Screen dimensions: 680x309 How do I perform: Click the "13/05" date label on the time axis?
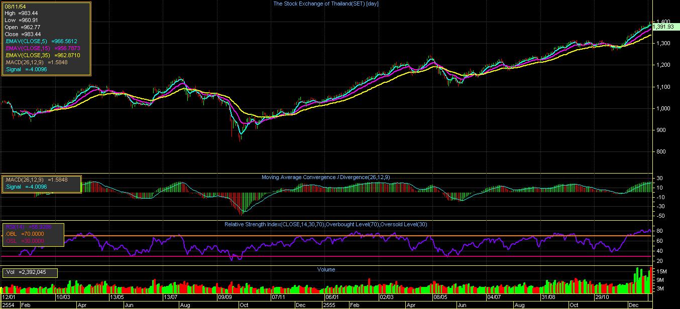(x=117, y=297)
